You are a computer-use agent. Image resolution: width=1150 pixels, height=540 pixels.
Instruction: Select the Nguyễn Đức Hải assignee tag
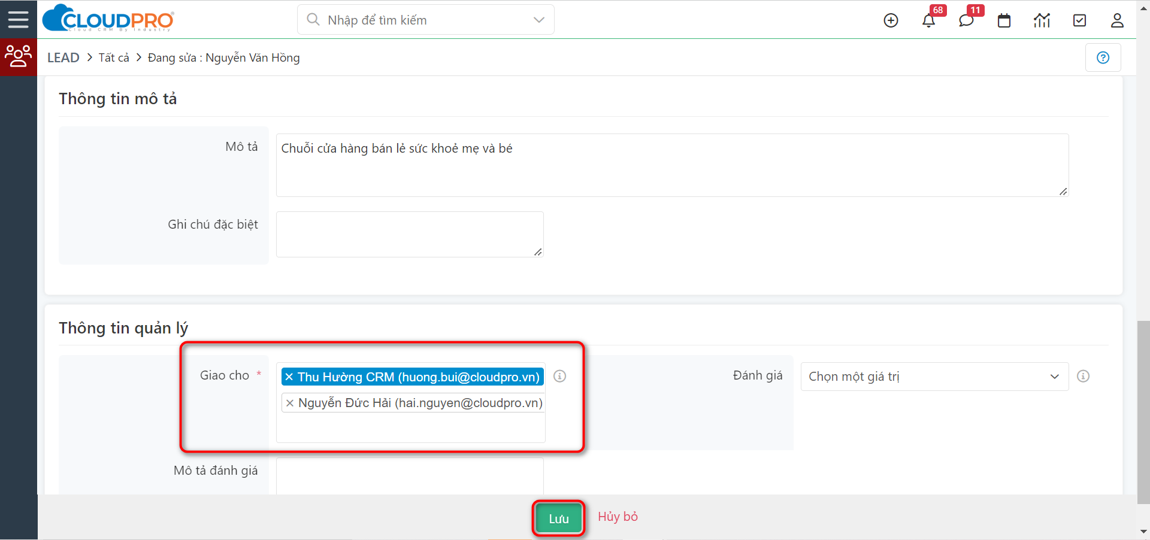[413, 403]
